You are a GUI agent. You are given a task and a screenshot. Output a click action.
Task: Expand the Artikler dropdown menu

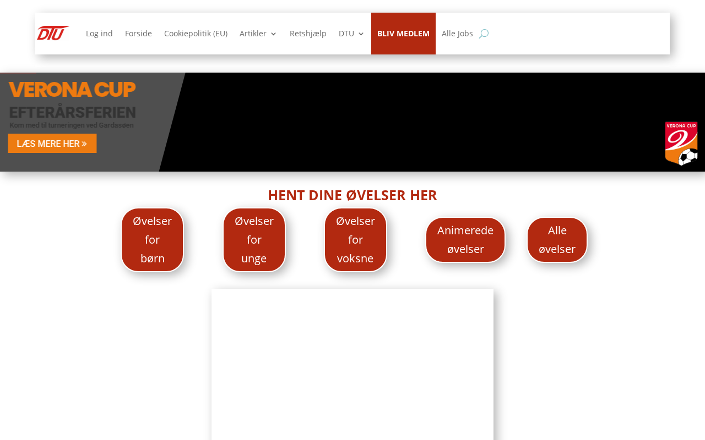click(x=258, y=34)
